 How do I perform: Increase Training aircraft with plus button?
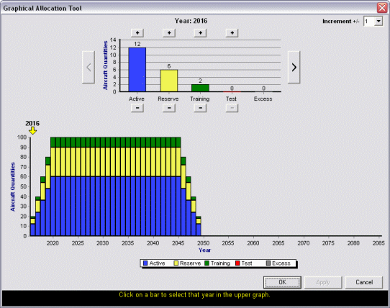[201, 33]
